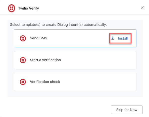
Task: Click the Twilio icon beside Send SMS
Action: (x=23, y=38)
